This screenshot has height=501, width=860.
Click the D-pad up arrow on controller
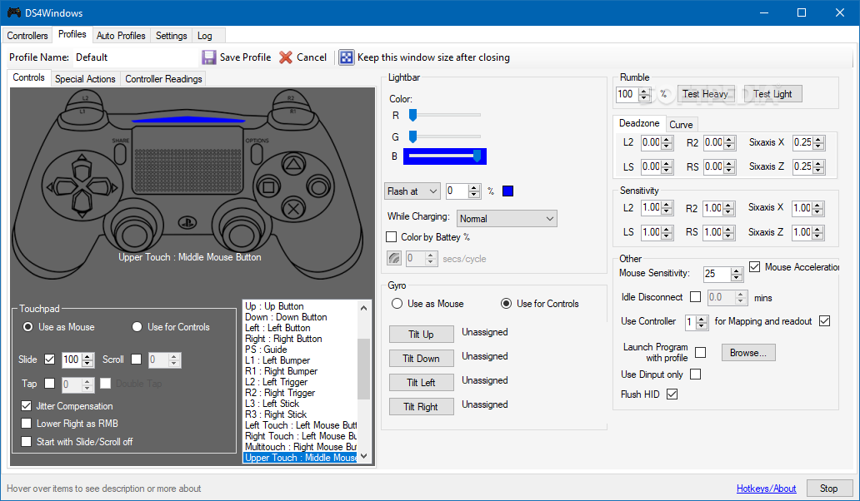[x=82, y=167]
